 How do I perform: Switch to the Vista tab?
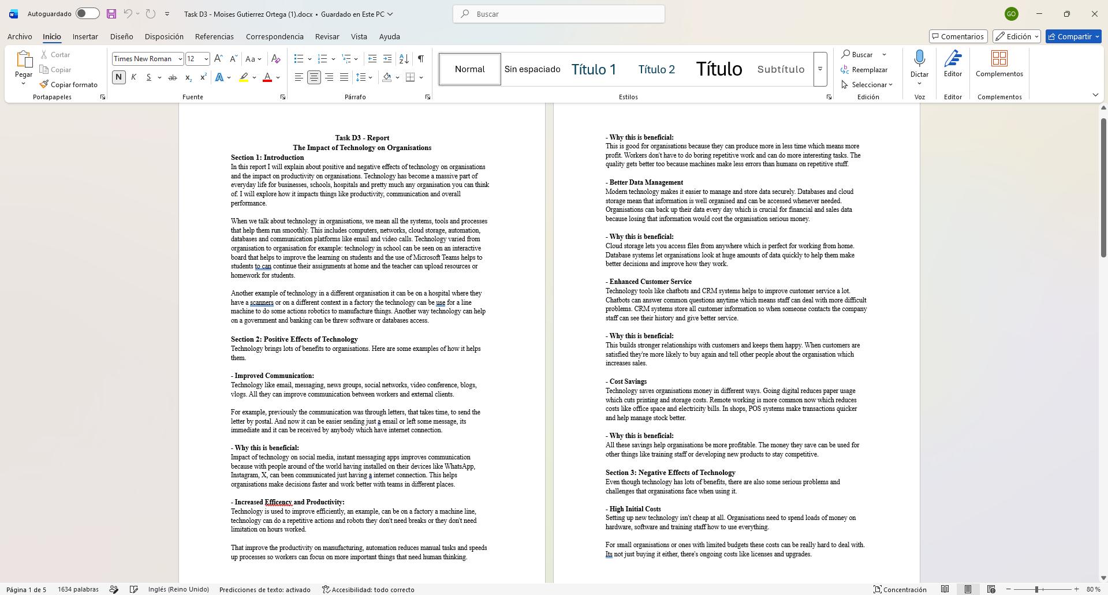(x=359, y=36)
